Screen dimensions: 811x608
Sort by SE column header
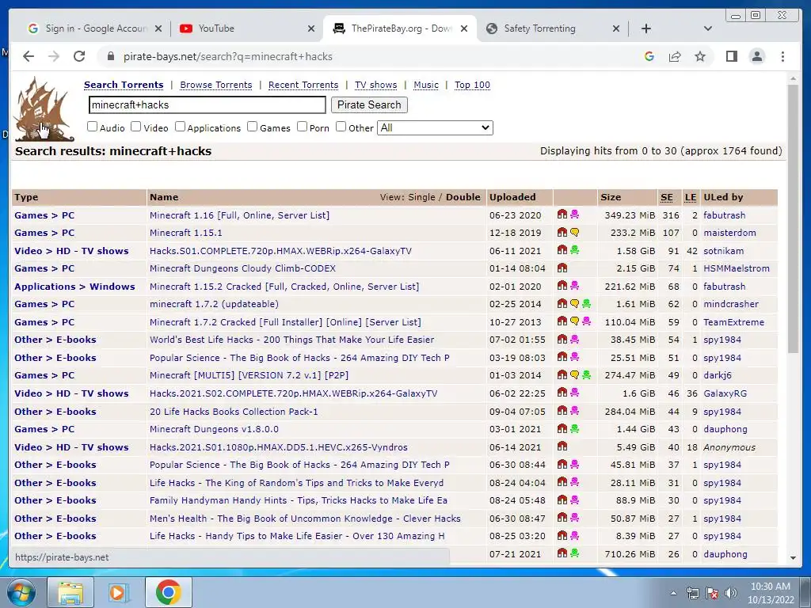(667, 197)
